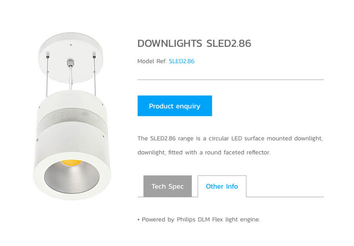Viewport: 354px width, 246px height.
Task: Click the line 'downlight, fitted with a round faceted reflector'
Action: (204, 152)
